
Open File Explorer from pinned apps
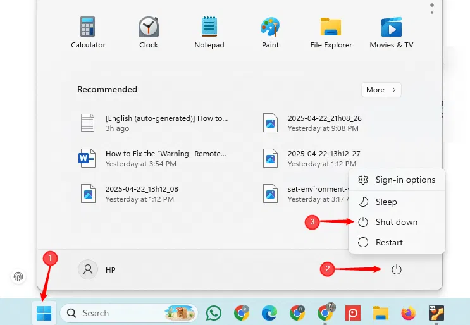click(331, 32)
